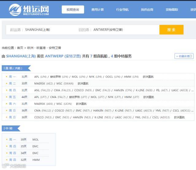Open the transfer row 周四 32天 HMM
Image resolution: width=196 pixels, height=170 pixels.
(28, 160)
